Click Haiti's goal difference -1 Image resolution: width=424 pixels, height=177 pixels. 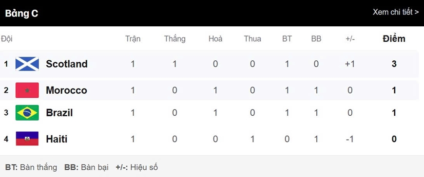(x=350, y=139)
